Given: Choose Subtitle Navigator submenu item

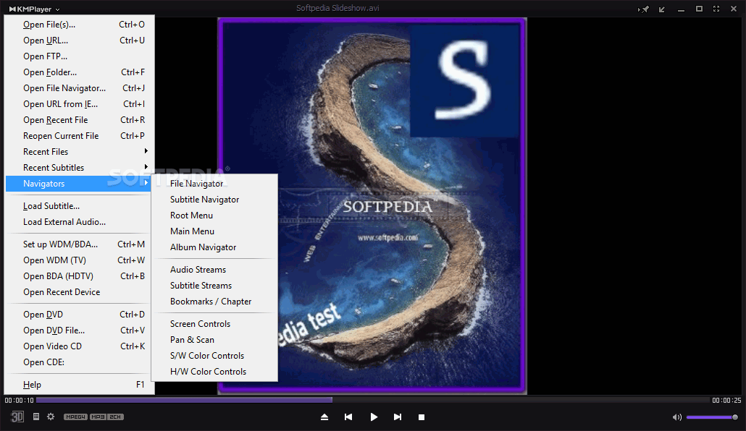Looking at the screenshot, I should click(x=214, y=200).
